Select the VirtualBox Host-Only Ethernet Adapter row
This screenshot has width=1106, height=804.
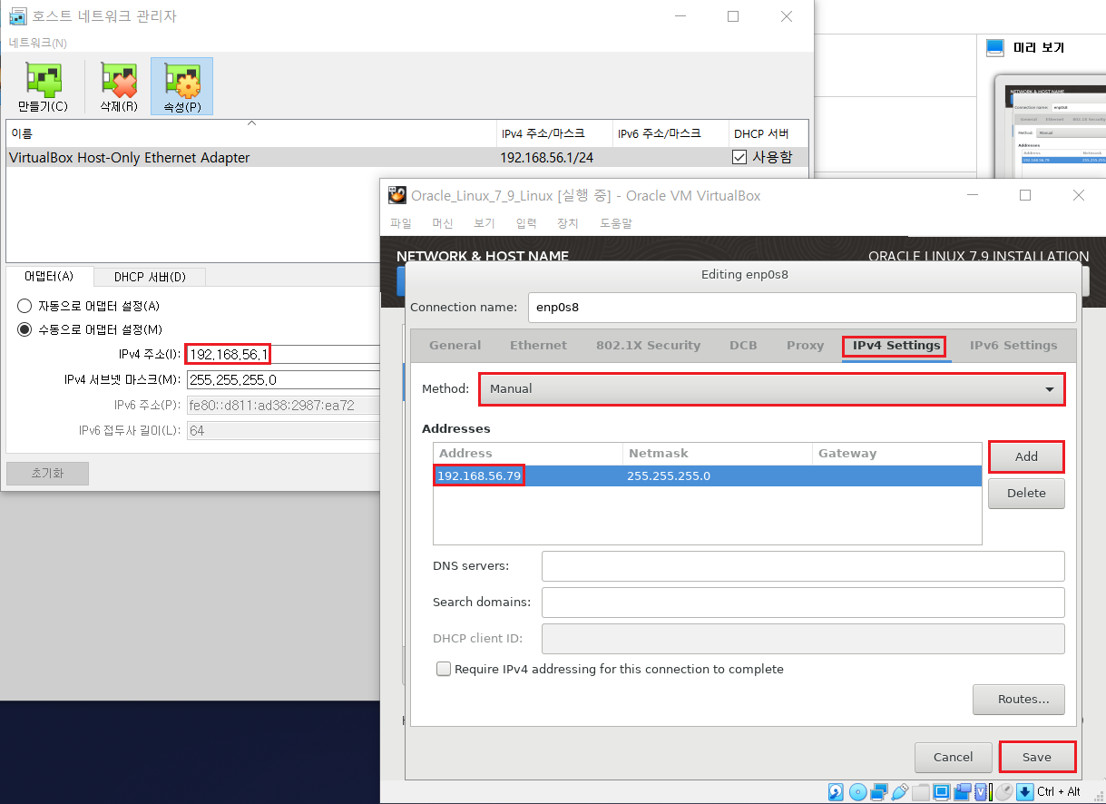(x=406, y=157)
